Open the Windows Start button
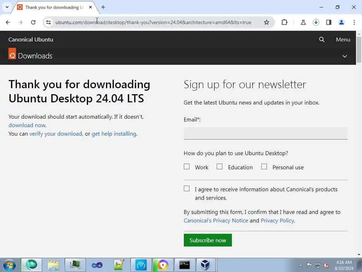This screenshot has height=272, width=362. (x=10, y=265)
